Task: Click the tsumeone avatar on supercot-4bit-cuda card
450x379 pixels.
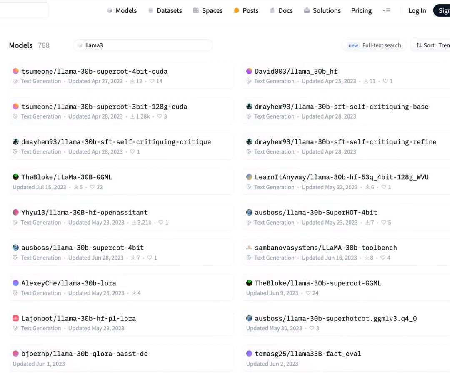Action: tap(16, 71)
